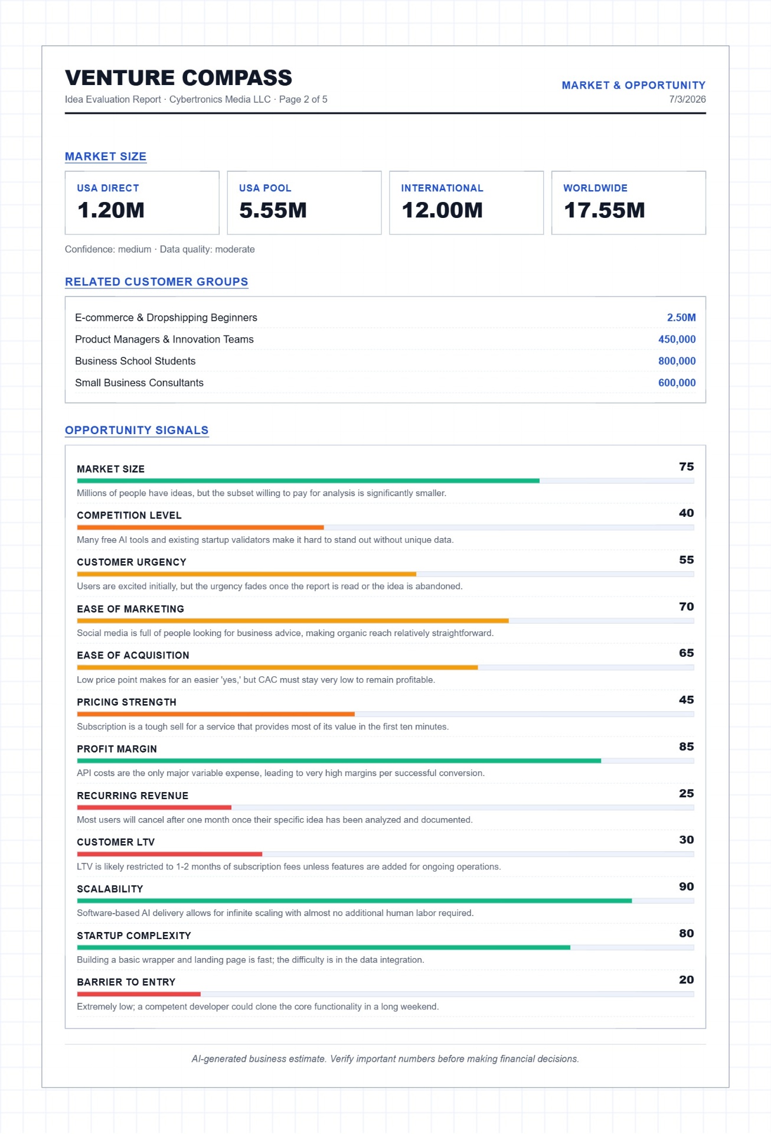Click the AI-generated business estimate disclaimer
Image resolution: width=771 pixels, height=1134 pixels.
click(x=385, y=1059)
